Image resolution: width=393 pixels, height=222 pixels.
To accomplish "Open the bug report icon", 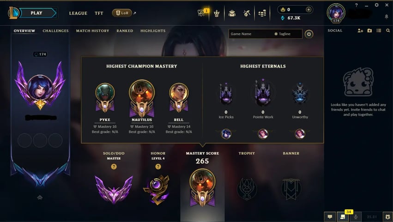I will pos(387,216).
